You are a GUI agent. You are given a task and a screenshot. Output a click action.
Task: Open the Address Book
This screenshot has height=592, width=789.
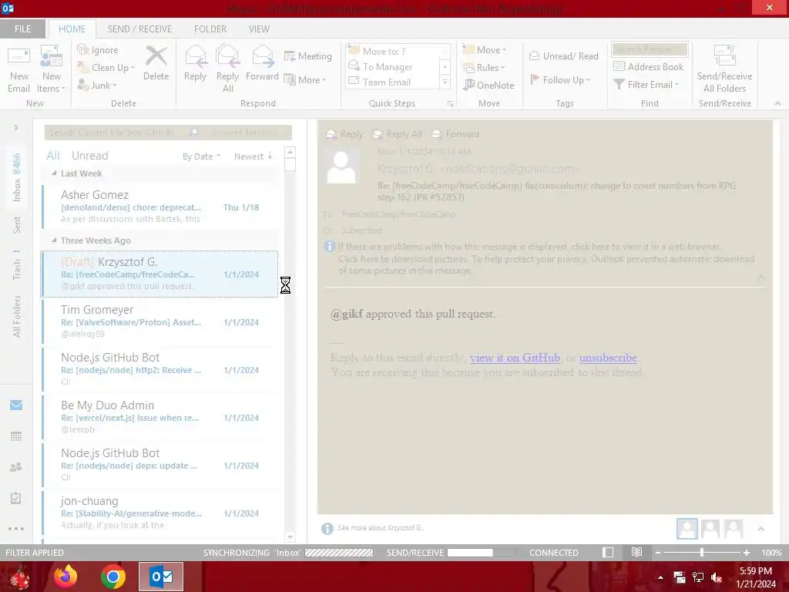tap(648, 66)
